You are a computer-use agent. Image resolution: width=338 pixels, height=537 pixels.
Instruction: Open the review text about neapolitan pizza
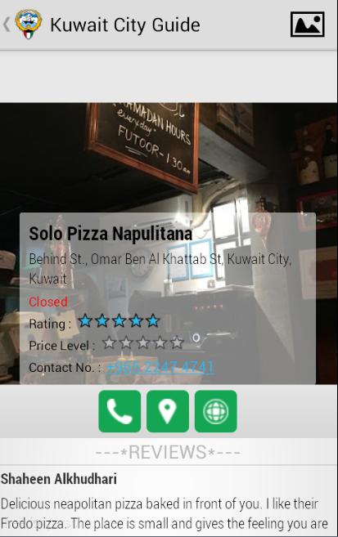[x=164, y=514]
